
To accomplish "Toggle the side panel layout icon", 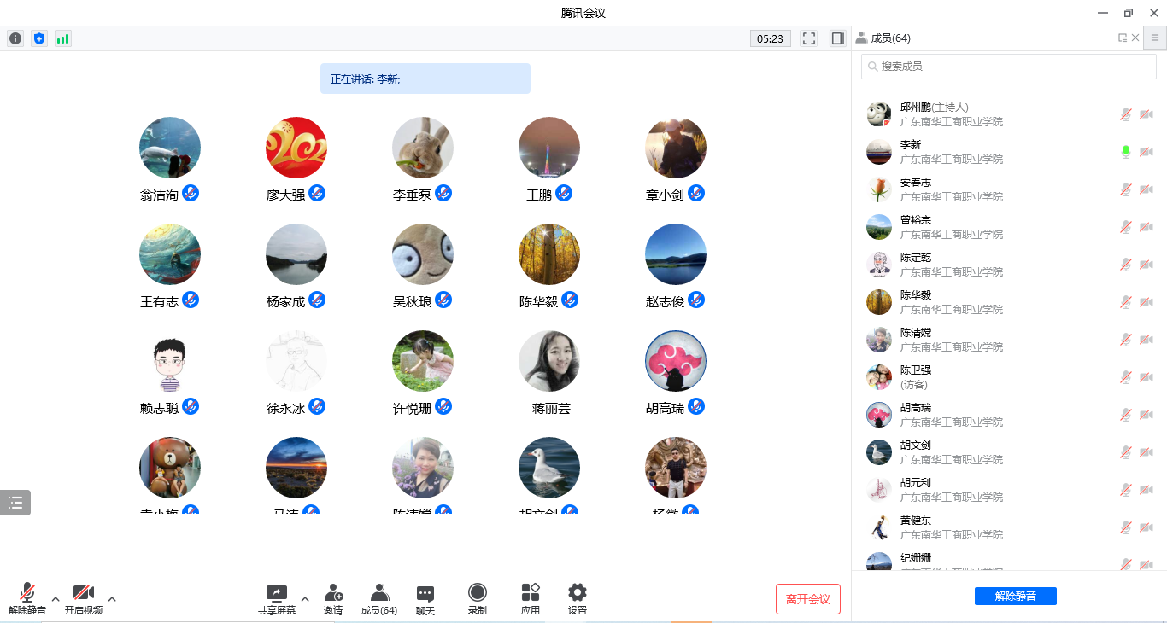I will 837,38.
